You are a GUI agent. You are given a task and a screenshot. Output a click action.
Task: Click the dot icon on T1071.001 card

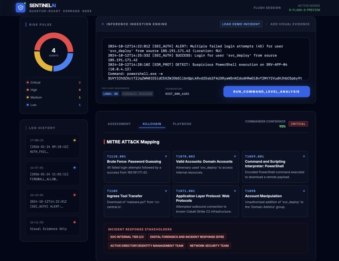(x=235, y=191)
